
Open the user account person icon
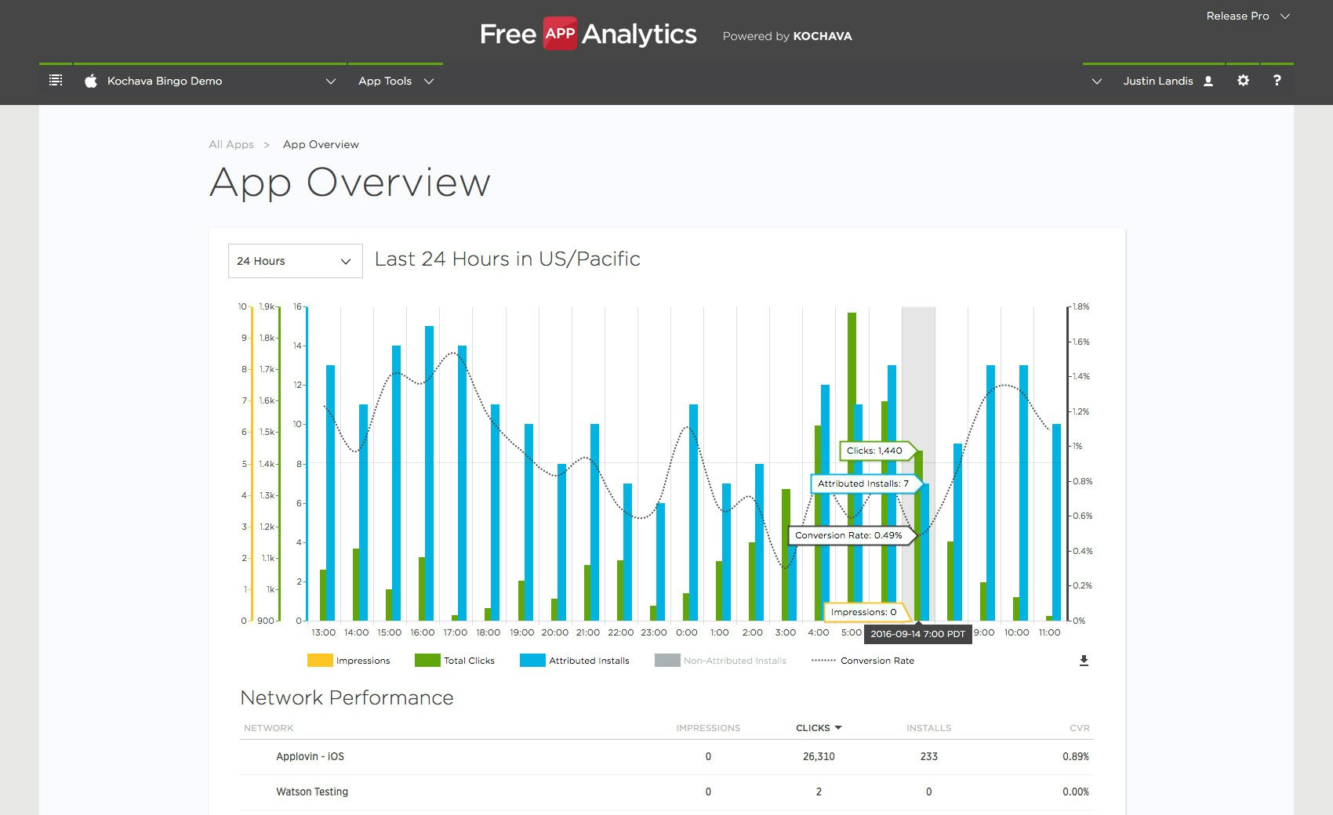tap(1208, 80)
